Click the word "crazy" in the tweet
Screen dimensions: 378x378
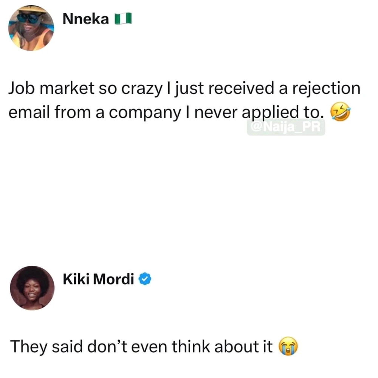[142, 89]
